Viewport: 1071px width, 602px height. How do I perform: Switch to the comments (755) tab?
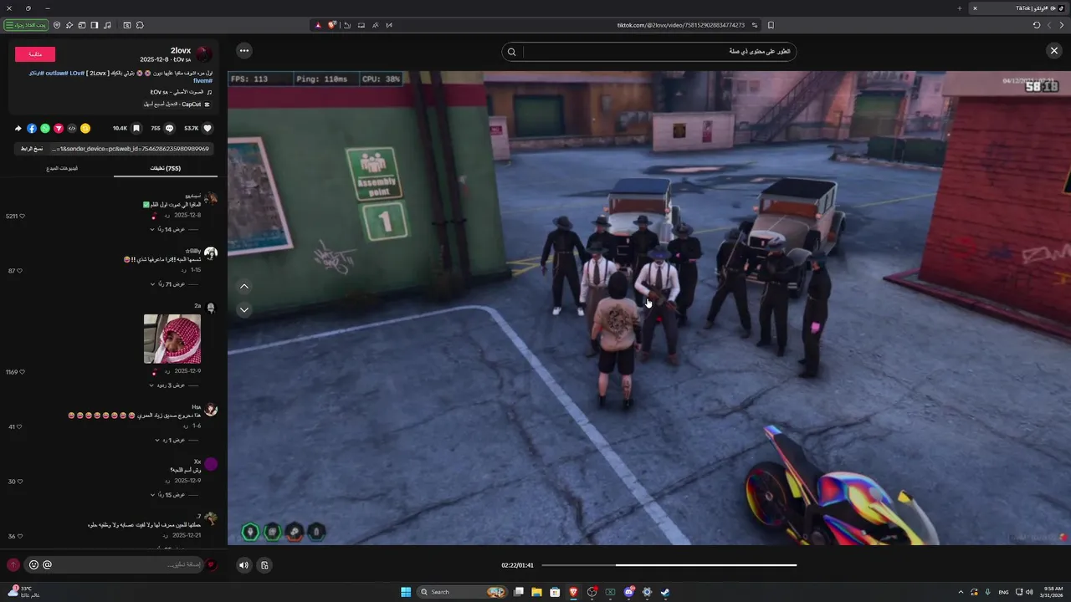165,169
